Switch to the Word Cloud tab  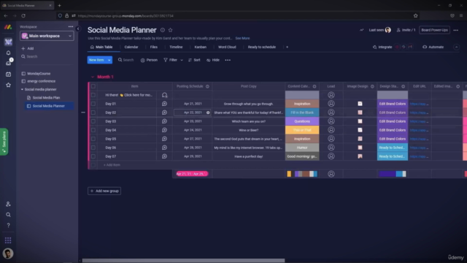point(227,47)
